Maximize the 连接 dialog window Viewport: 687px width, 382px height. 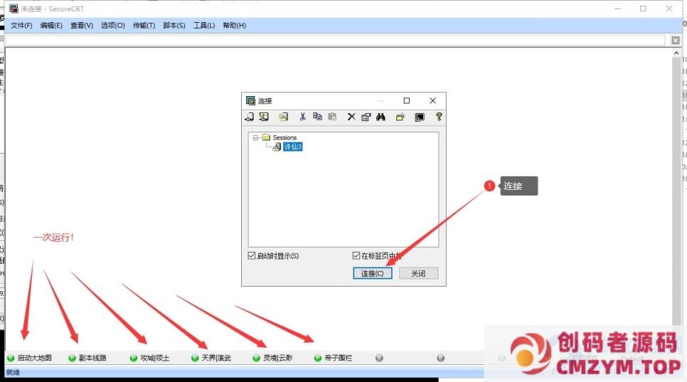[407, 101]
